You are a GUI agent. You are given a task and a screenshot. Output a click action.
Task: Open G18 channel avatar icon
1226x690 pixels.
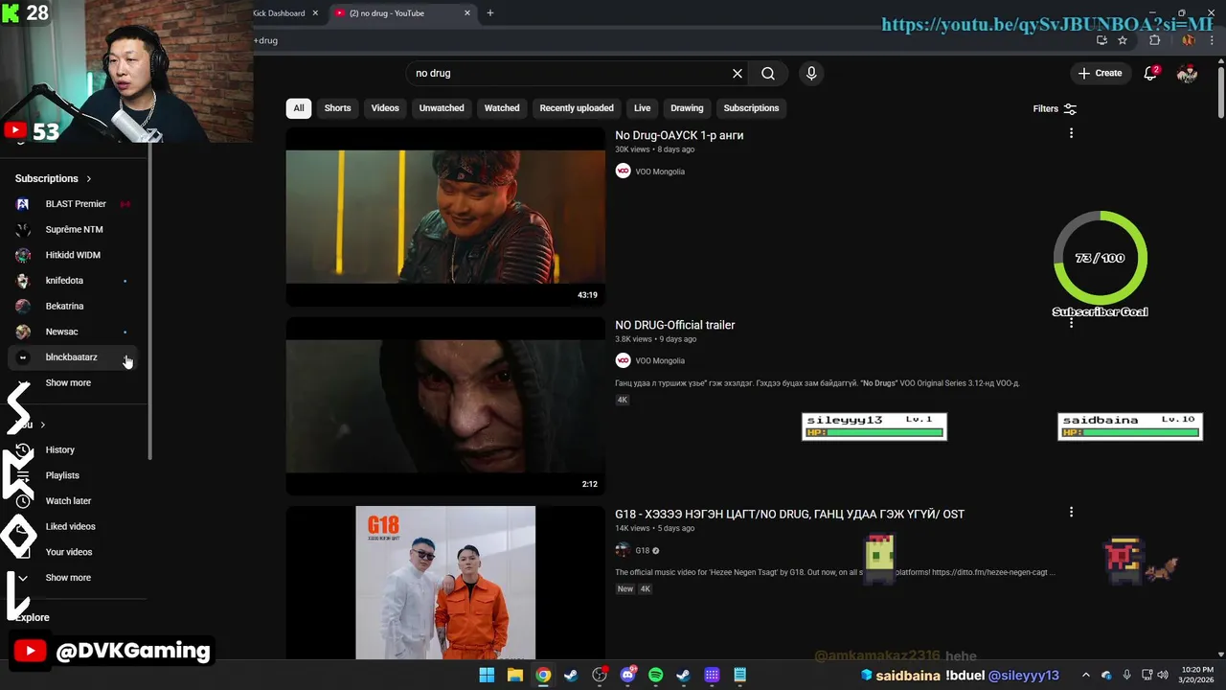(623, 550)
